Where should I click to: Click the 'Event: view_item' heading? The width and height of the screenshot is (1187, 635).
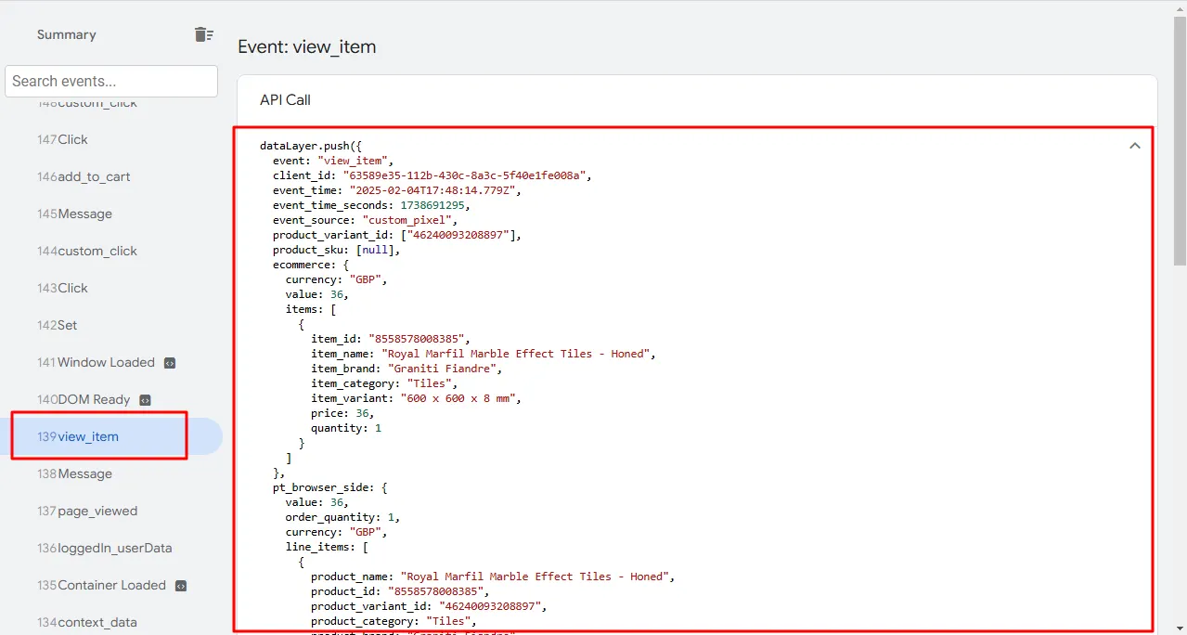(307, 46)
